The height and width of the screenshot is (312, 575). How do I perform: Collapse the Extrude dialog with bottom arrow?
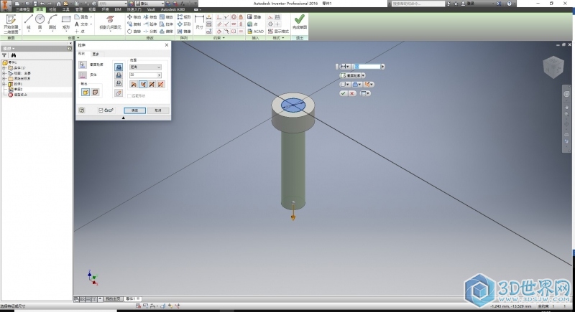click(x=123, y=118)
